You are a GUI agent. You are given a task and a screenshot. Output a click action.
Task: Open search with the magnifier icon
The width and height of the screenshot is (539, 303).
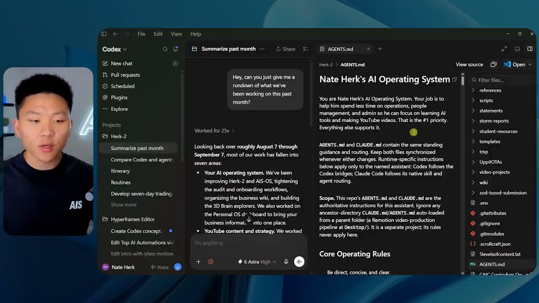click(x=165, y=49)
